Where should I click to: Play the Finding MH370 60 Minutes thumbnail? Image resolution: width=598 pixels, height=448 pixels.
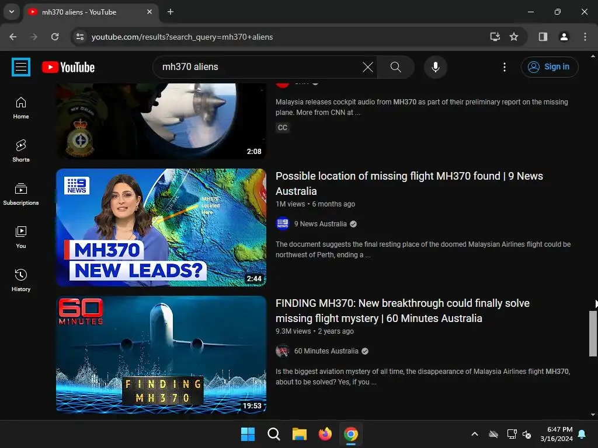click(x=161, y=355)
